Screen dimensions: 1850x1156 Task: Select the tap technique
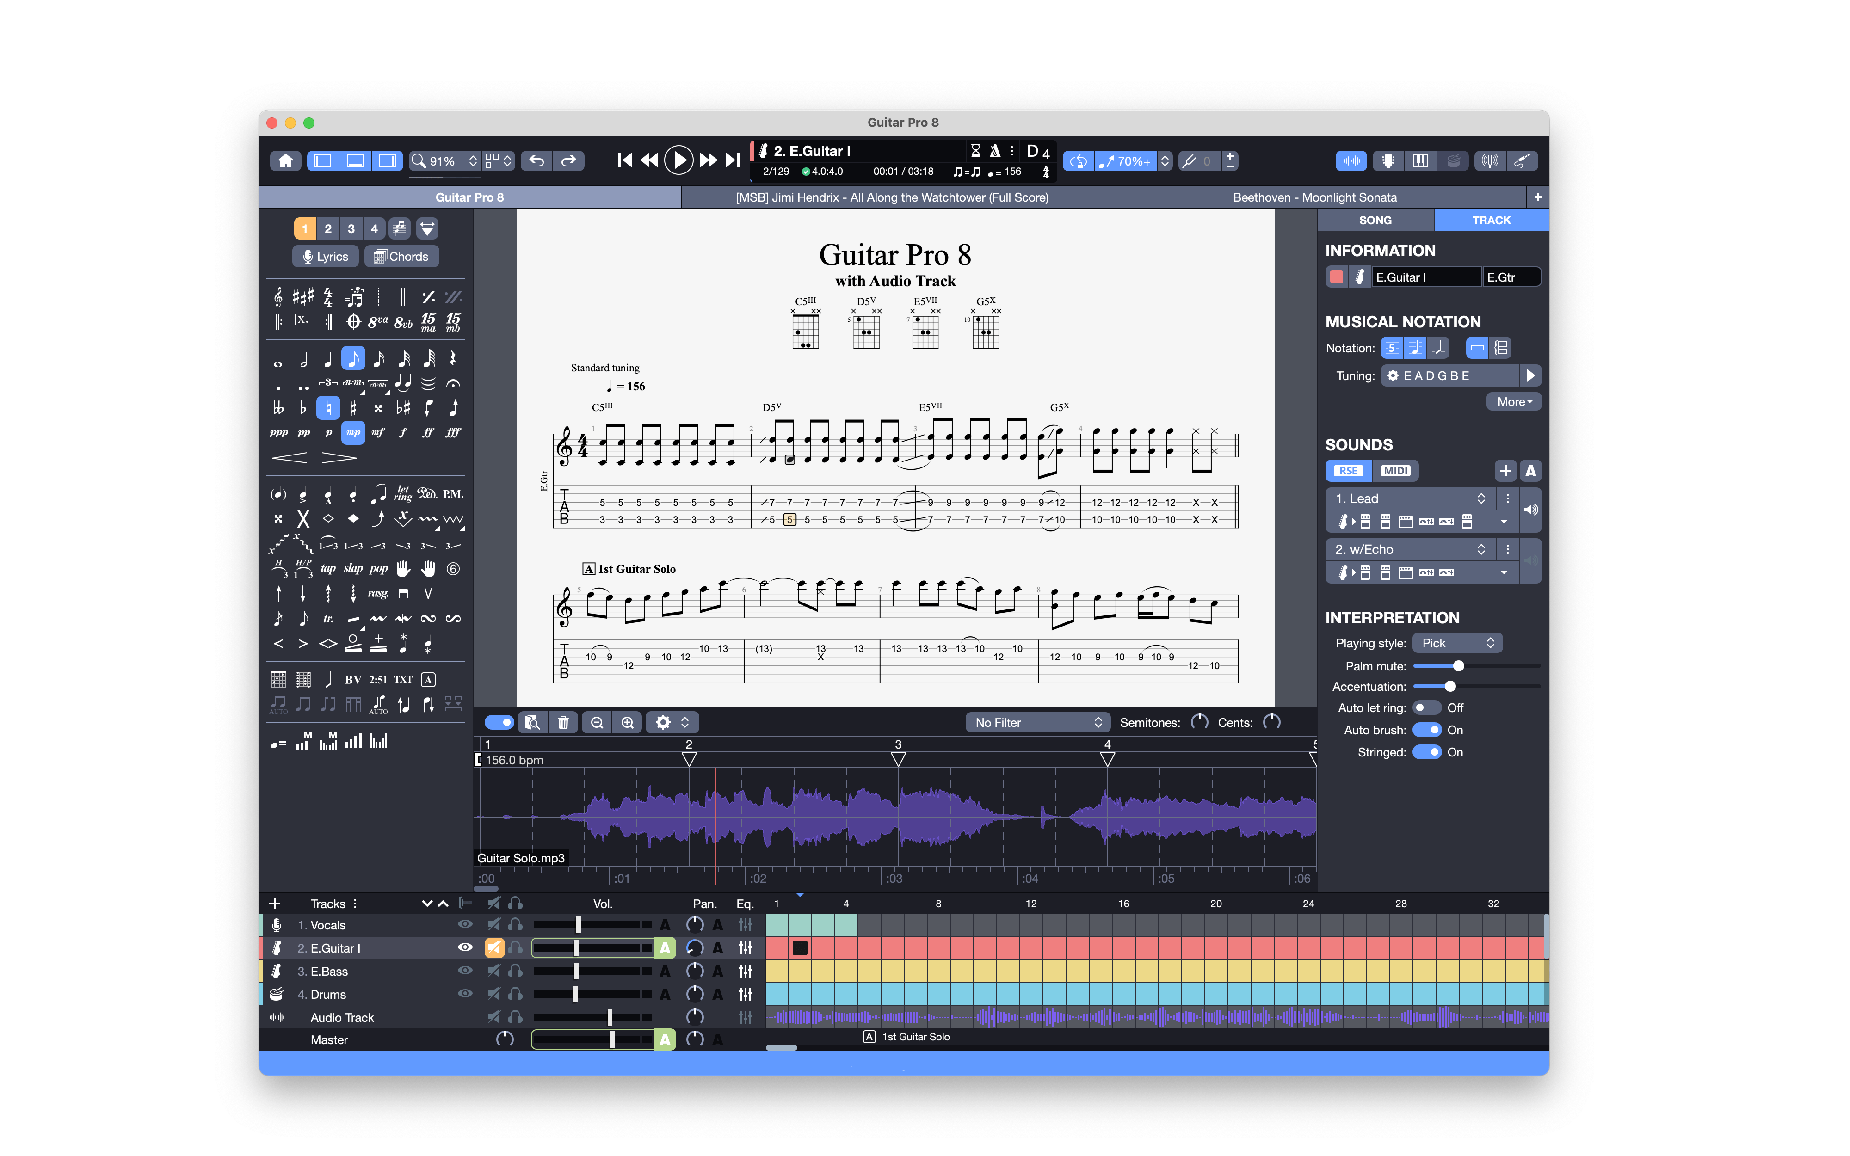[x=328, y=568]
